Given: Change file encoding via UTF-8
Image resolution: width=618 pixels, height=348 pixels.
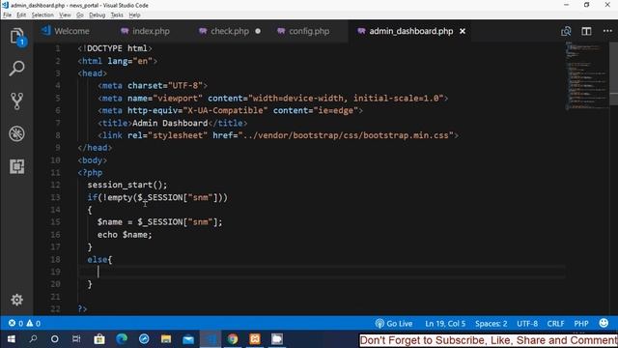Looking at the screenshot, I should coord(527,324).
